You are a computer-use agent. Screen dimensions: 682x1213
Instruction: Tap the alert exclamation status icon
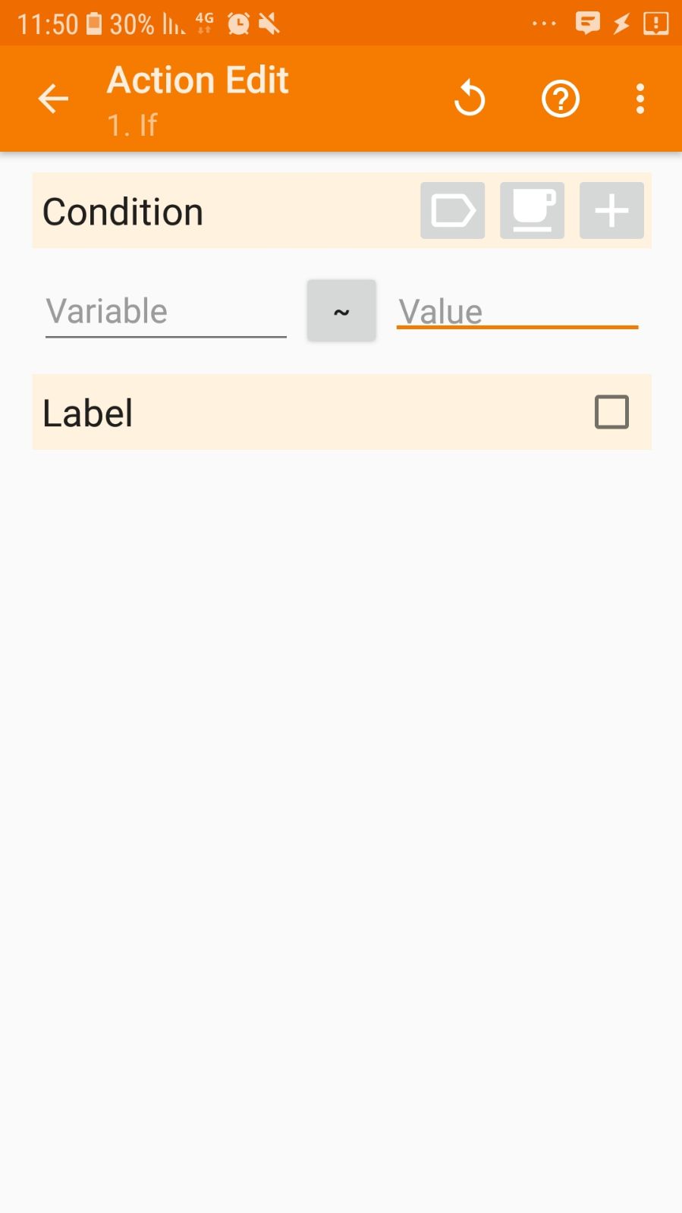(655, 24)
